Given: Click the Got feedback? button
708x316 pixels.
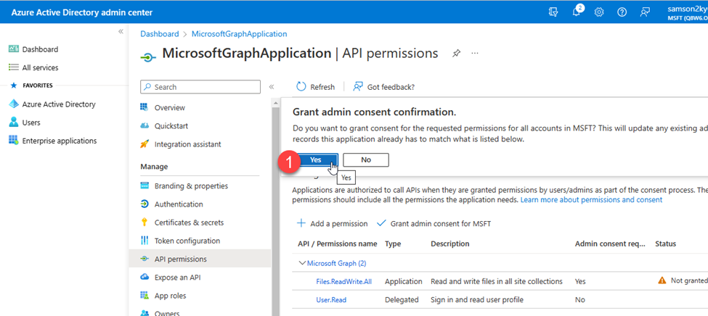Looking at the screenshot, I should click(x=384, y=87).
